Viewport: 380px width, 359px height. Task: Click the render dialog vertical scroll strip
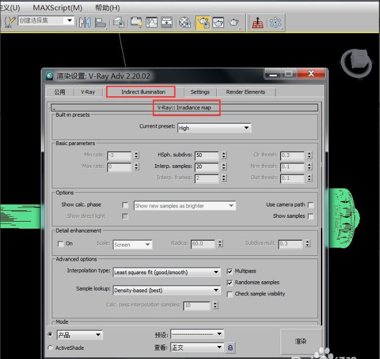(x=321, y=213)
